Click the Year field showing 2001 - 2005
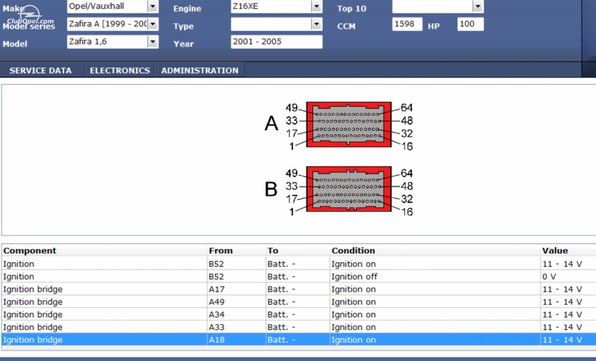 277,42
